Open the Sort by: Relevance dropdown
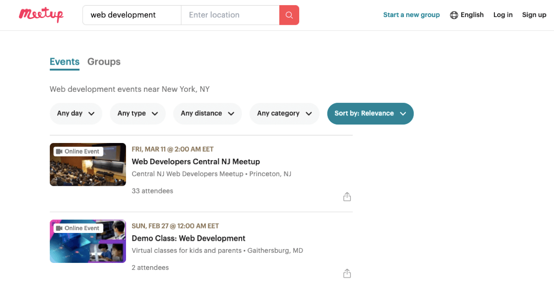 pyautogui.click(x=370, y=113)
